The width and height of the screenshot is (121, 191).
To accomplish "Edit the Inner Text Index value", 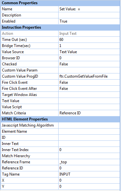I will (x=89, y=150).
